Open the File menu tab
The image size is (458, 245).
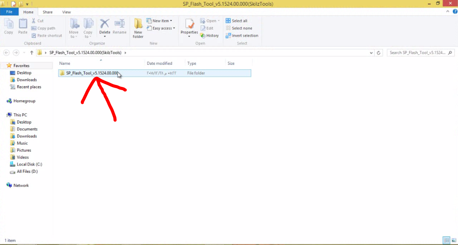click(9, 12)
